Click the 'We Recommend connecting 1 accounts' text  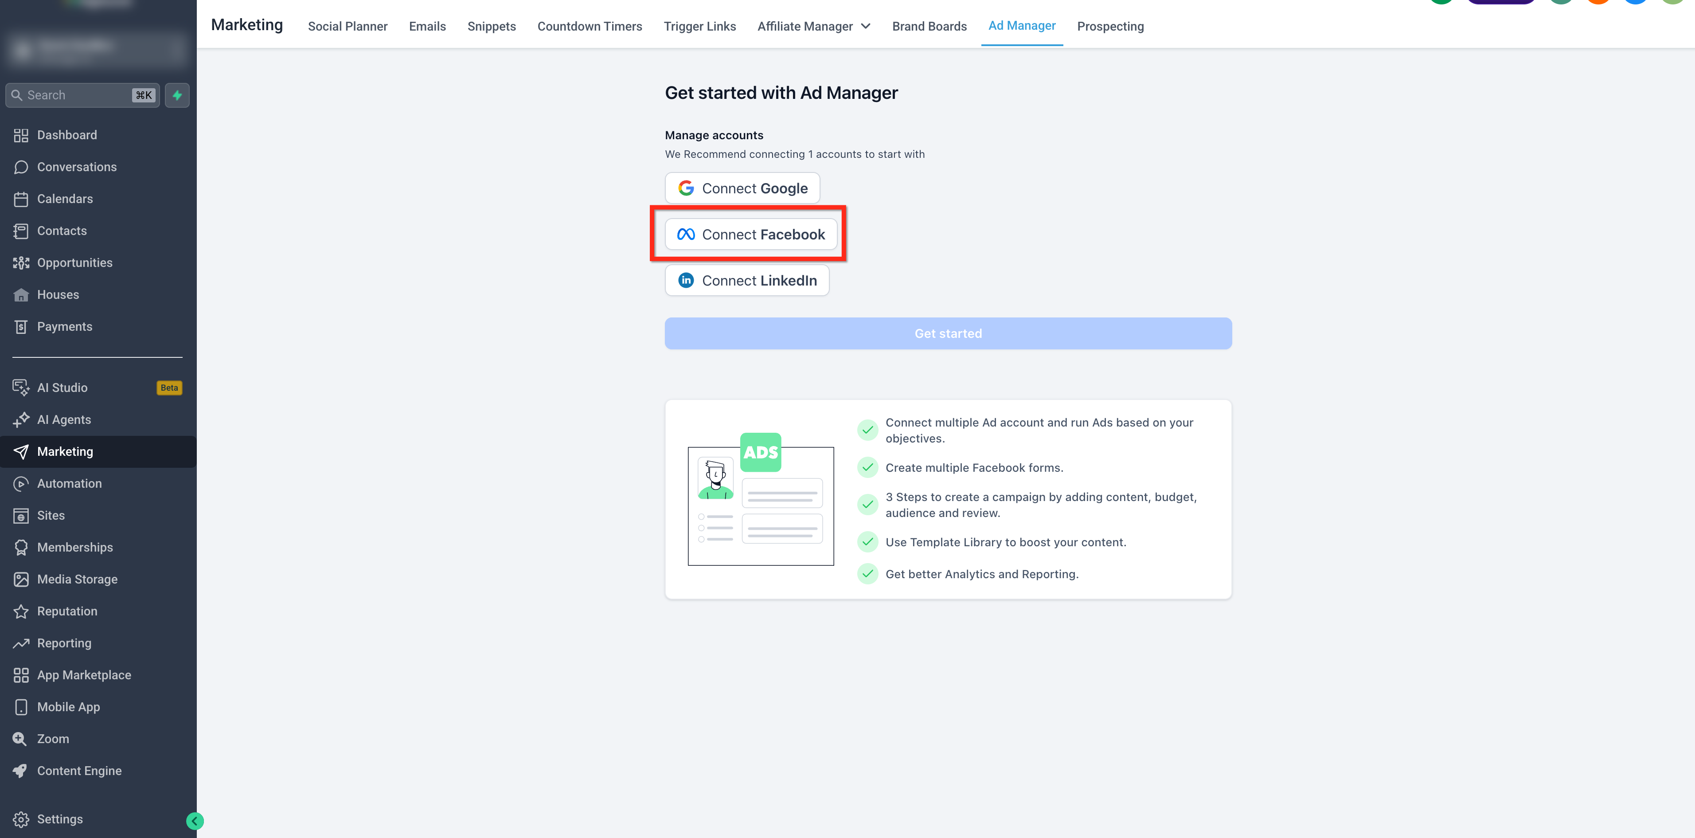pyautogui.click(x=795, y=154)
